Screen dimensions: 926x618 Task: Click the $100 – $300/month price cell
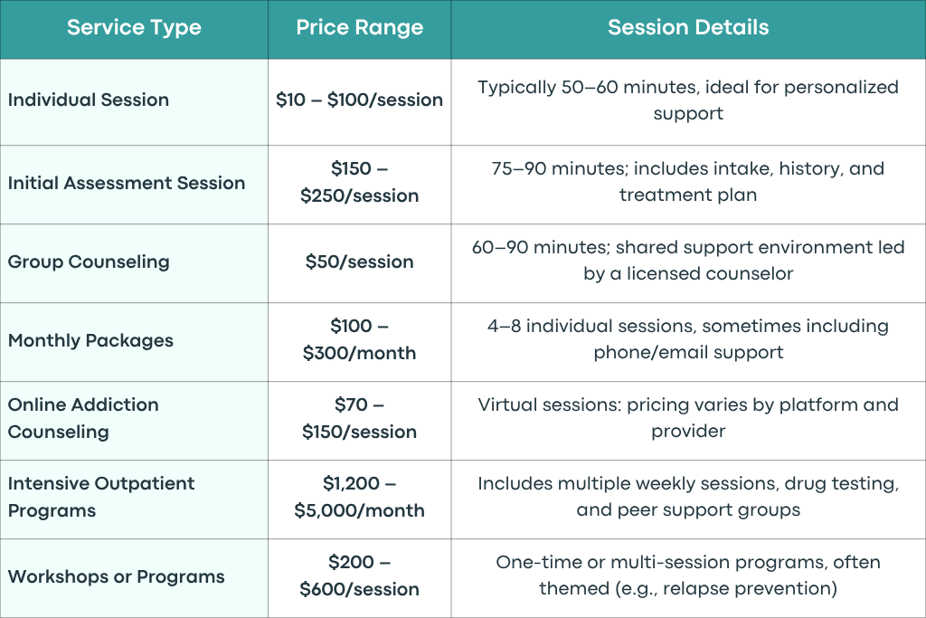(x=360, y=339)
